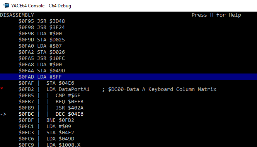257x147 pixels.
Task: Click the DISASSEMBLY header label
Action: (x=17, y=15)
